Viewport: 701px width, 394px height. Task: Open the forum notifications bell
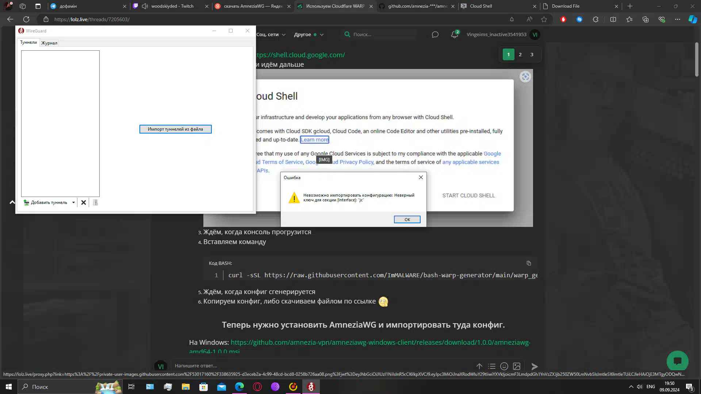(x=454, y=35)
